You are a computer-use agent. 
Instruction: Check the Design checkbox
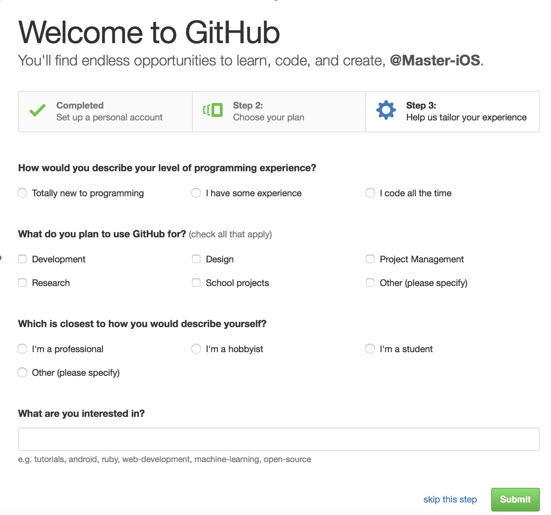coord(196,259)
